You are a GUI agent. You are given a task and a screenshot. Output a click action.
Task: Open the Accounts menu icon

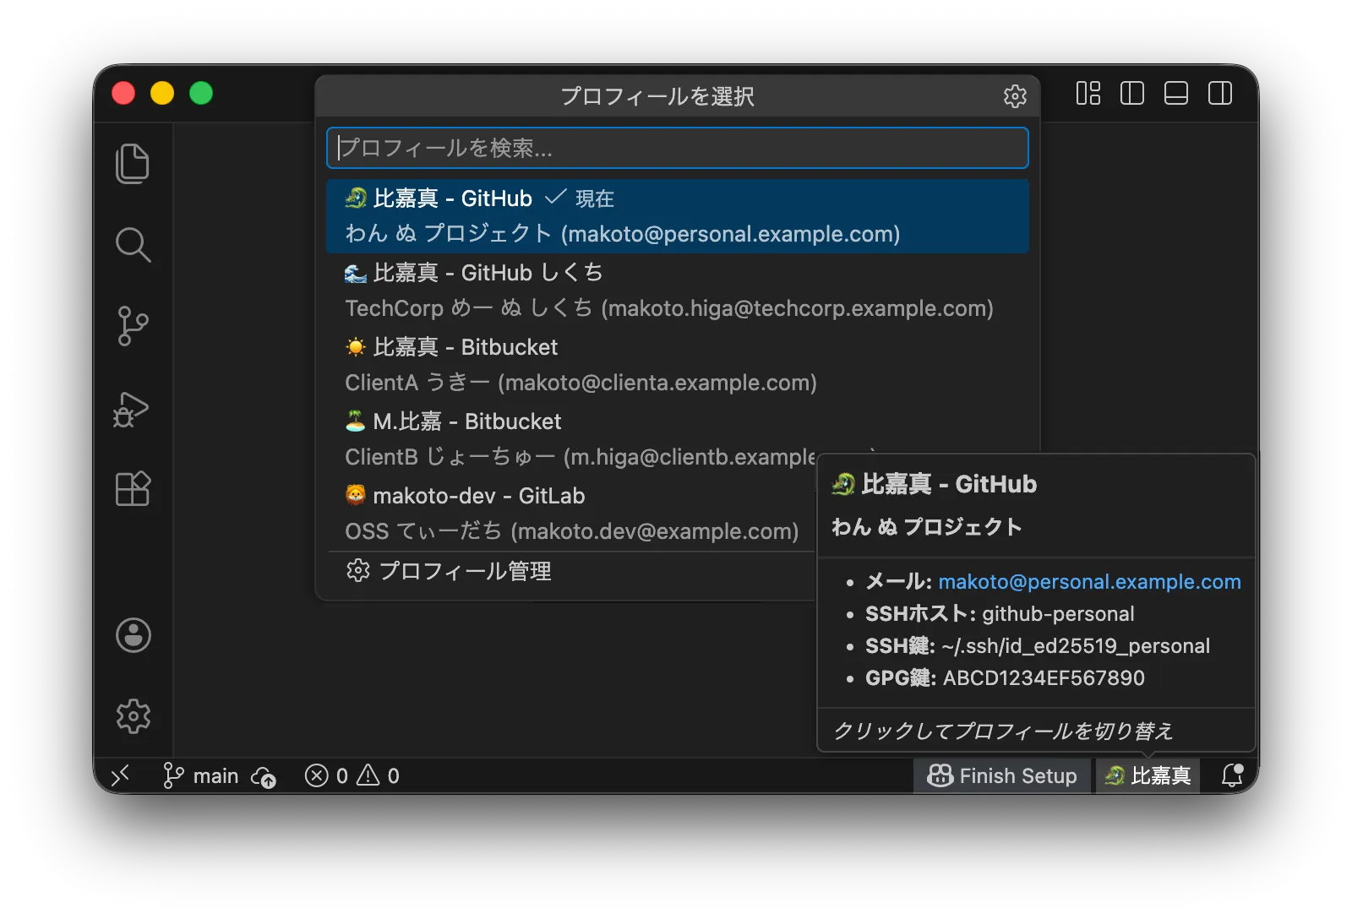(x=134, y=635)
